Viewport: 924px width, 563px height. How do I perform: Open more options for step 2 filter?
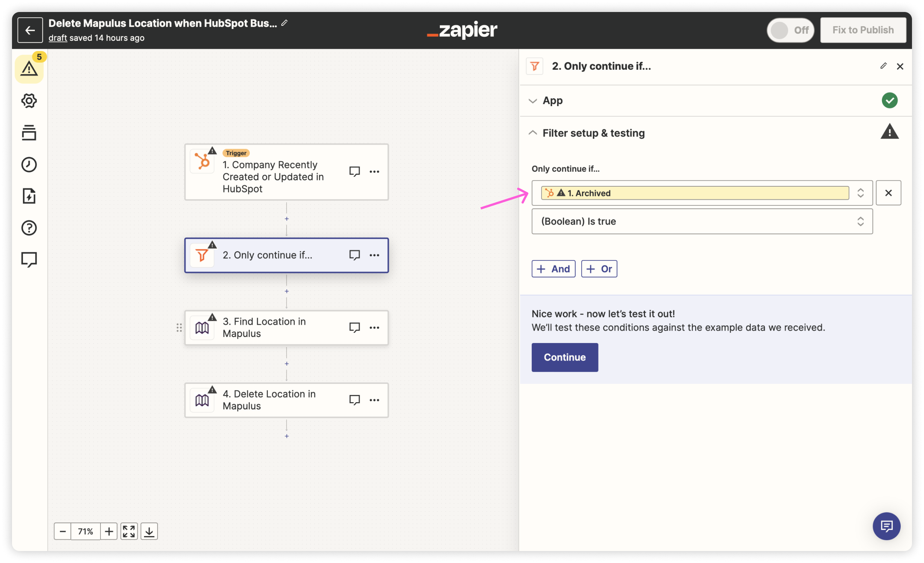point(374,255)
